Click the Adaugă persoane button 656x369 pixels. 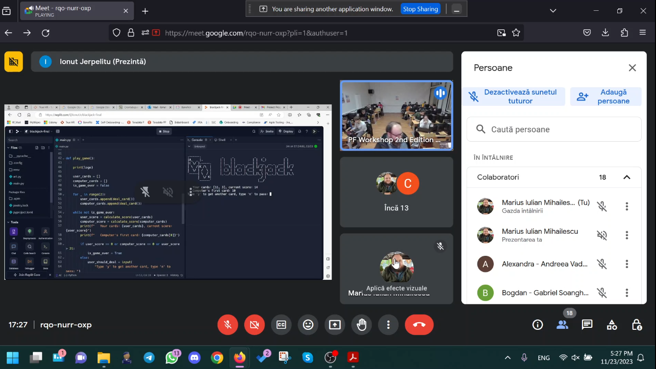click(606, 97)
